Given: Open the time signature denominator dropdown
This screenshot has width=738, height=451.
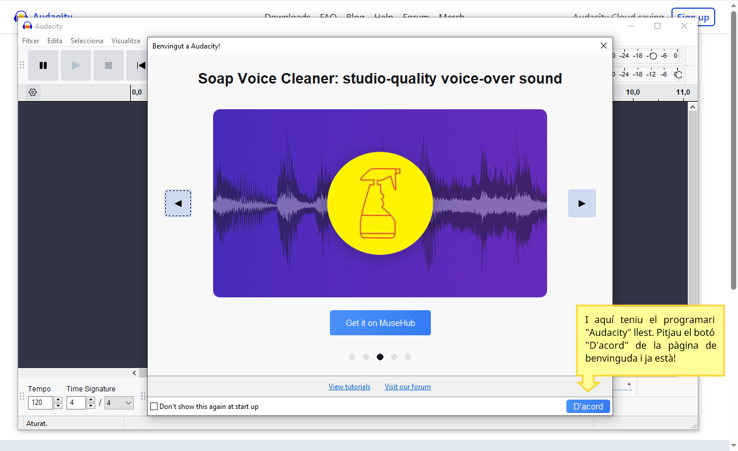Looking at the screenshot, I should pos(119,403).
